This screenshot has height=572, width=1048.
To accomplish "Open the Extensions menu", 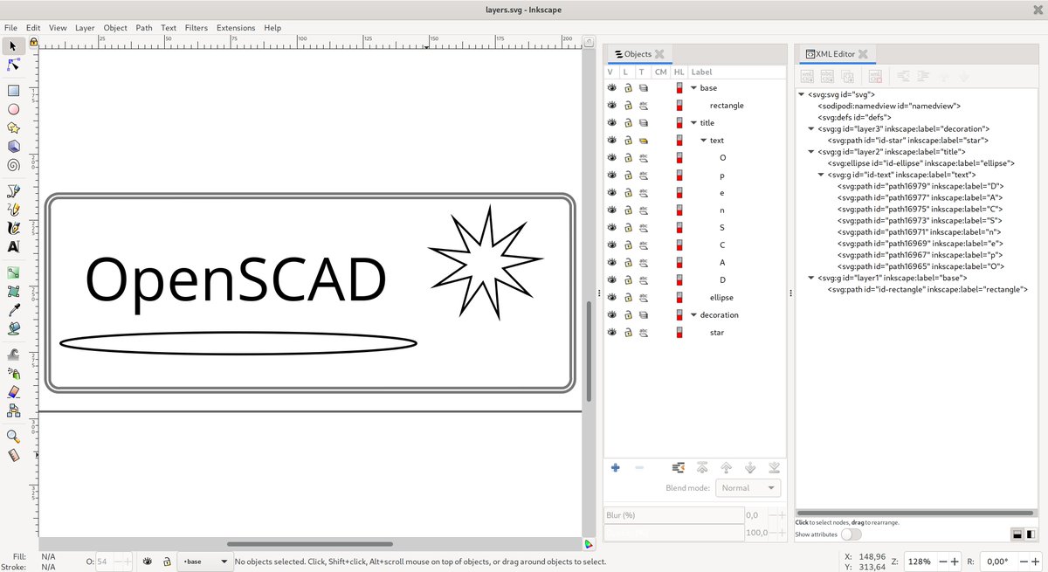I will pyautogui.click(x=236, y=28).
